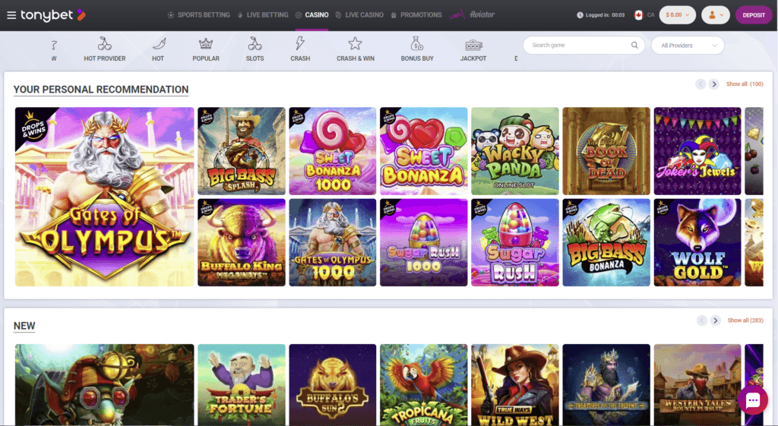Open the Big Bass Splash game

[x=242, y=151]
